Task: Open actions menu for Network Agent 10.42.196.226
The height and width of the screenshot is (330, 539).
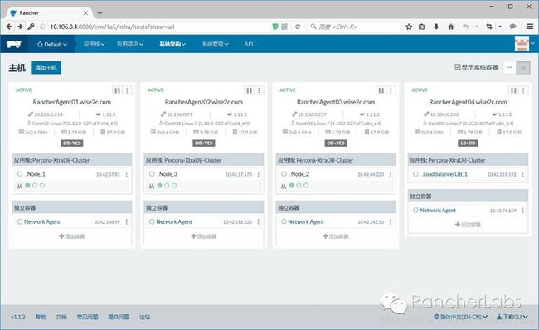Action: point(259,222)
